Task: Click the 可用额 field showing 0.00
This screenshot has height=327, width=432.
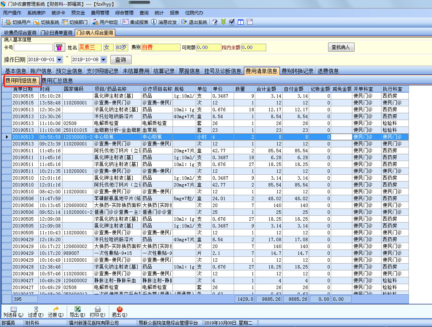Action: coord(209,47)
